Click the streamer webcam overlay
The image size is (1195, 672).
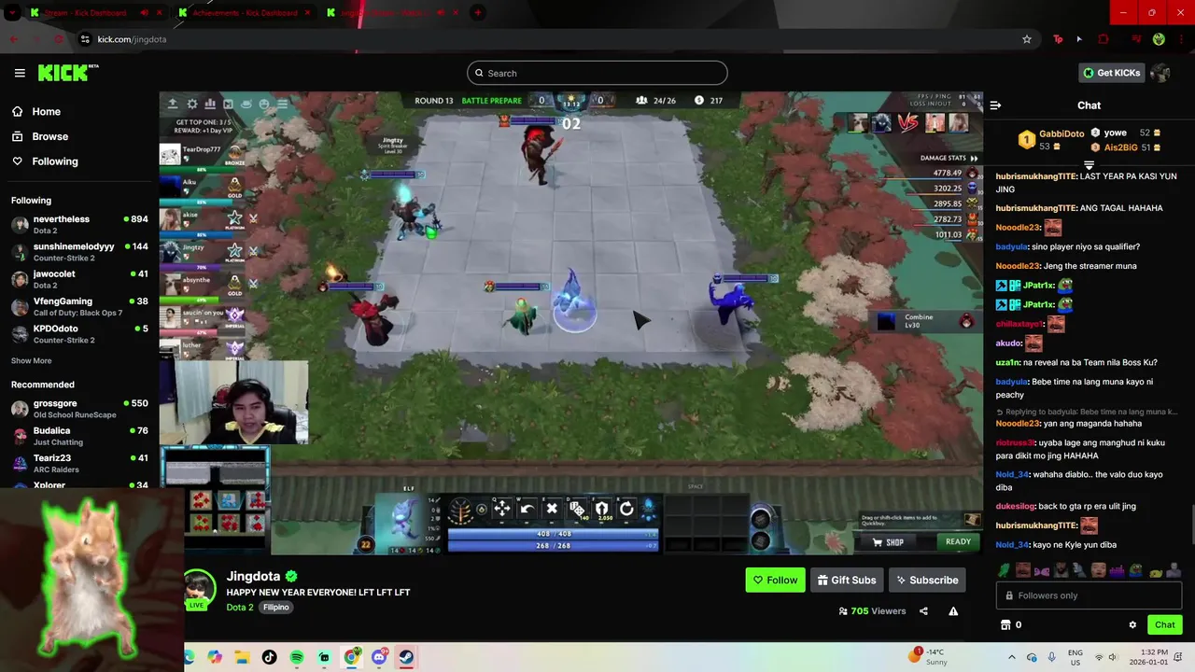click(233, 402)
